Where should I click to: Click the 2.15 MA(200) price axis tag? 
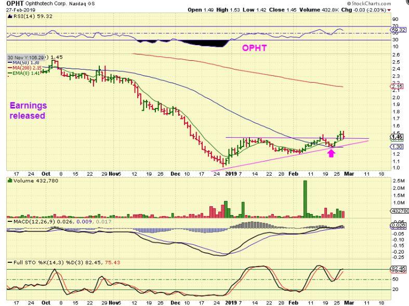[x=397, y=86]
